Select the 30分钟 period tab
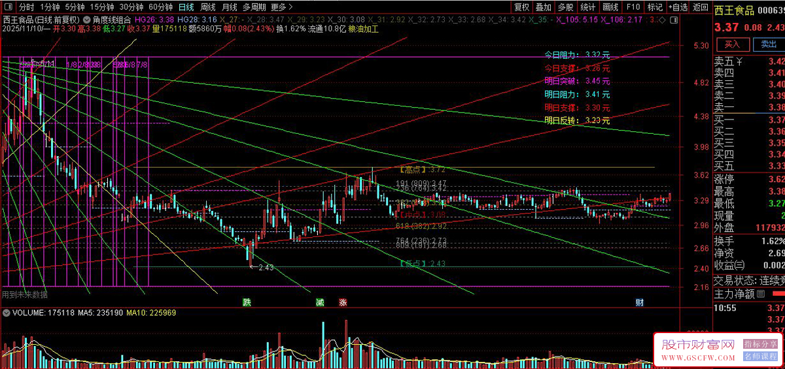The width and height of the screenshot is (785, 369). coord(131,7)
